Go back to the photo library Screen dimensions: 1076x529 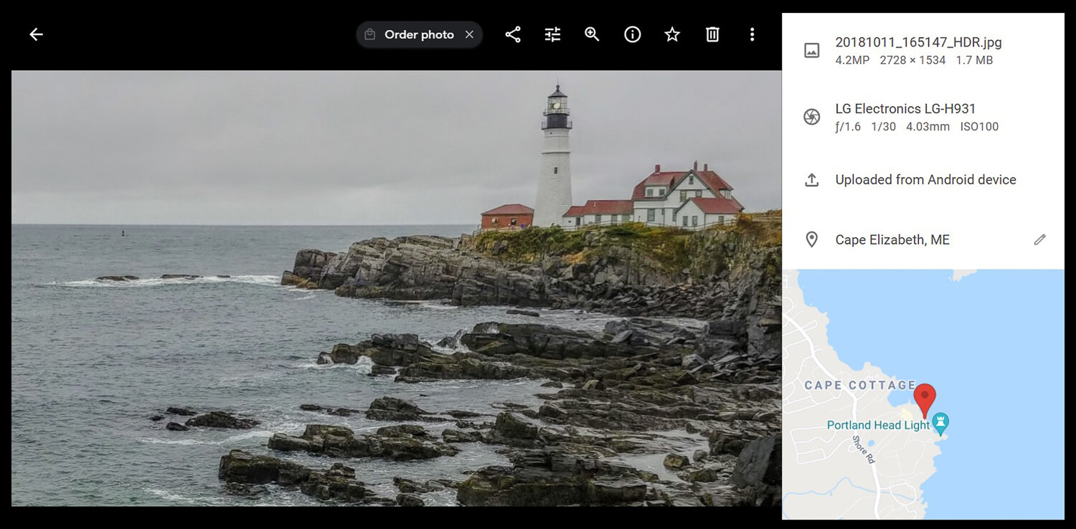click(35, 34)
